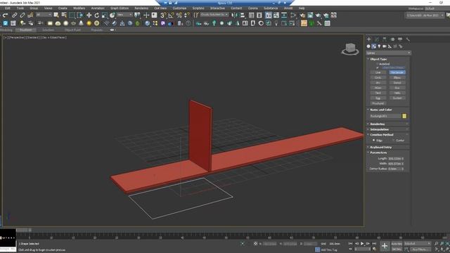Click the ViewCube in the viewport

click(350, 48)
